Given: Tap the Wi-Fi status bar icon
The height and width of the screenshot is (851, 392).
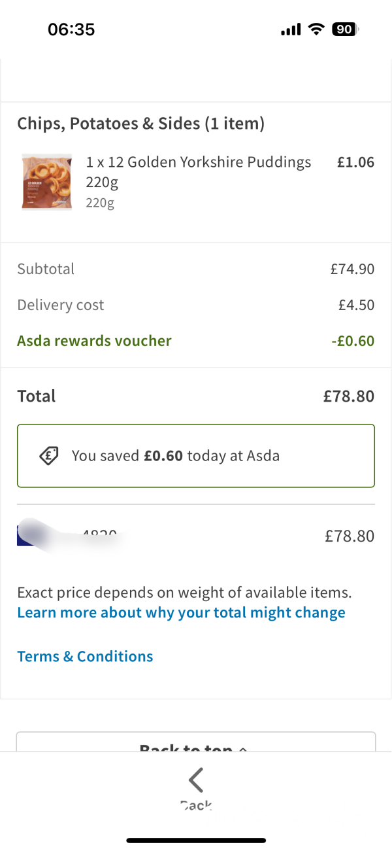Looking at the screenshot, I should pos(317,29).
